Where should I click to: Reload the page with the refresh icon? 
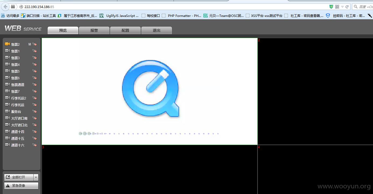347,7
